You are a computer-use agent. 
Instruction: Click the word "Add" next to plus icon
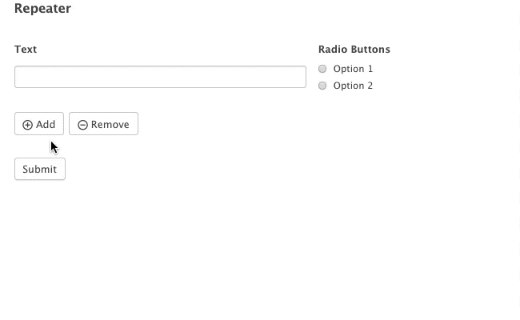46,124
